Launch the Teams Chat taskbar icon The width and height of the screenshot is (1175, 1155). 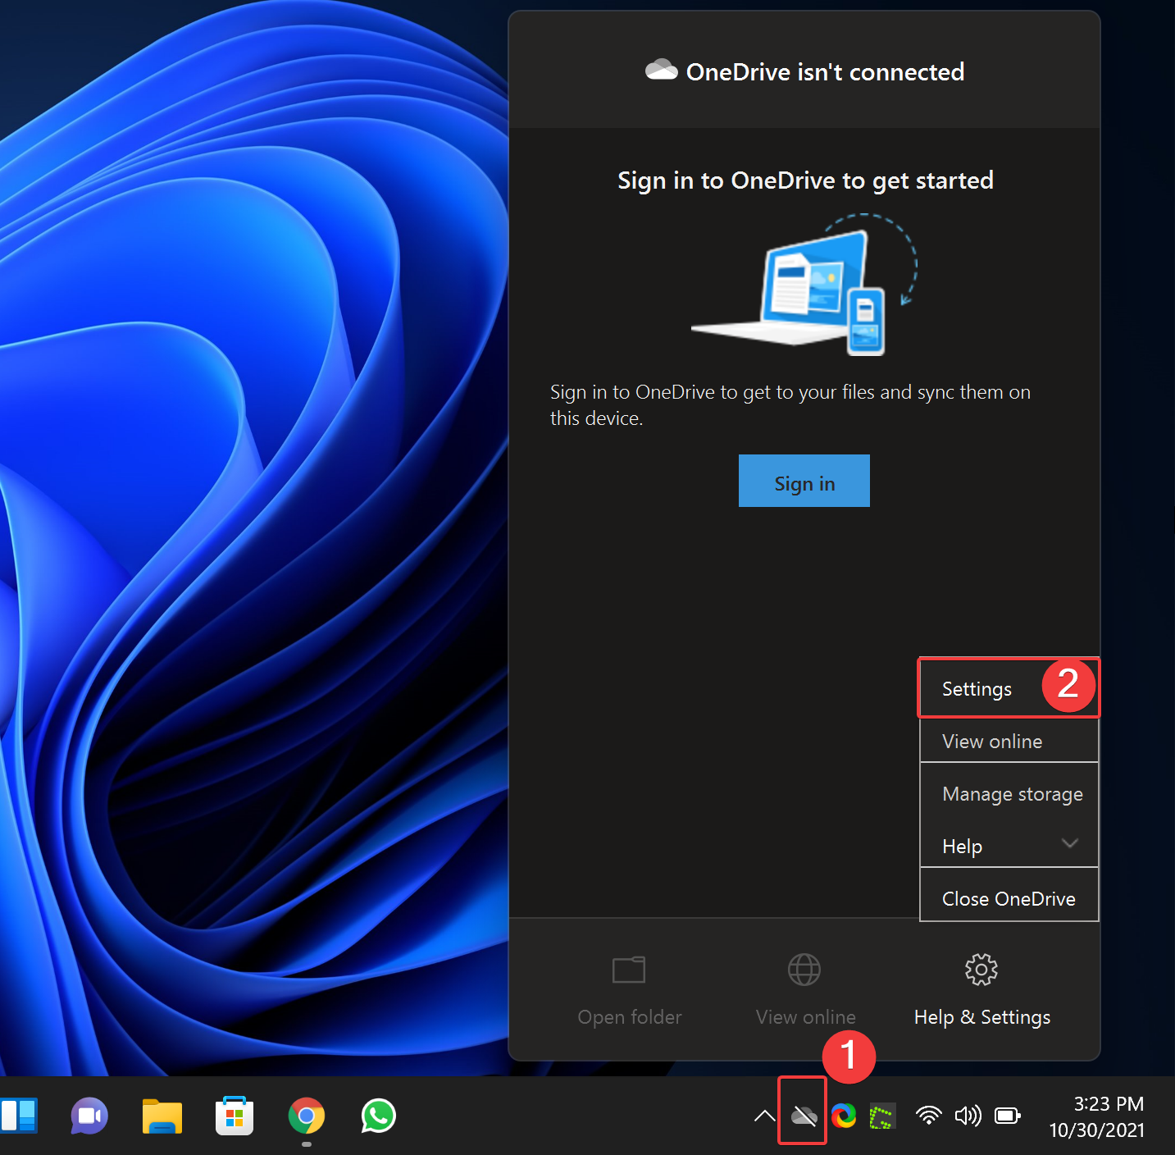pyautogui.click(x=89, y=1116)
